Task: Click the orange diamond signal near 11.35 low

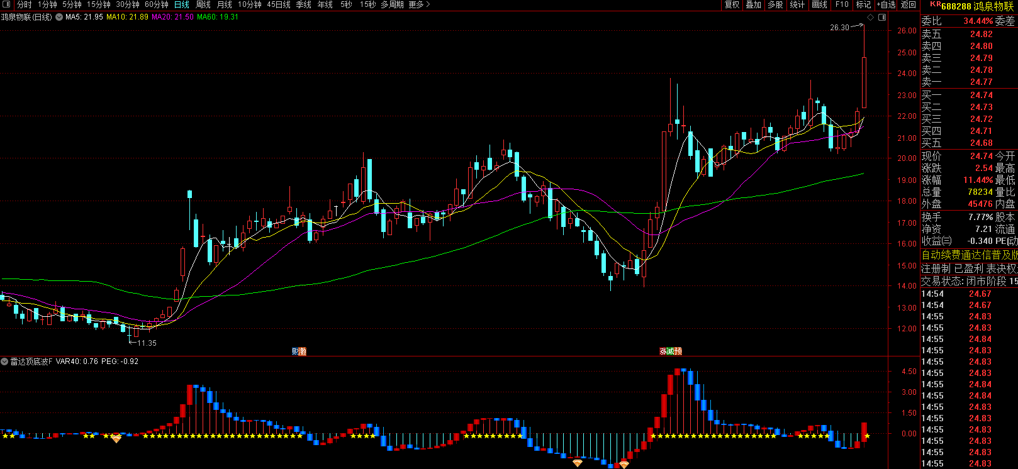Action: (116, 439)
